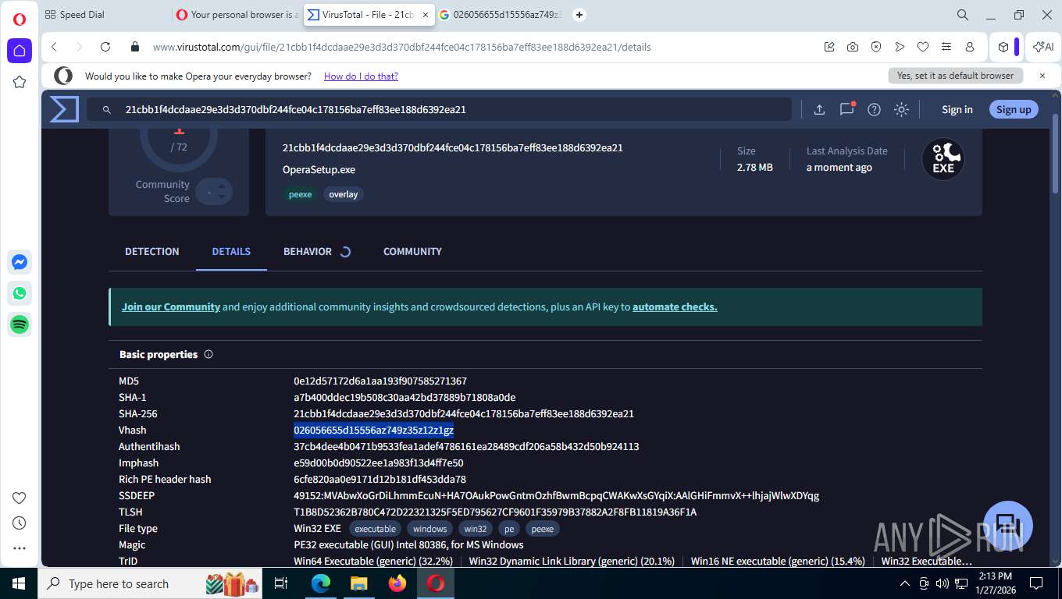
Task: Click the win32 file type tag
Action: point(476,529)
